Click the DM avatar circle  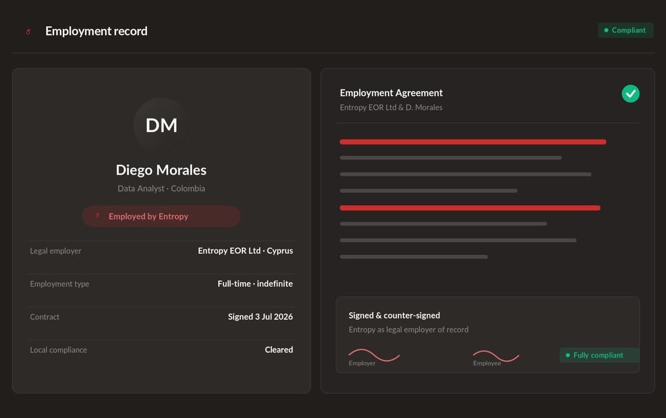click(x=162, y=126)
